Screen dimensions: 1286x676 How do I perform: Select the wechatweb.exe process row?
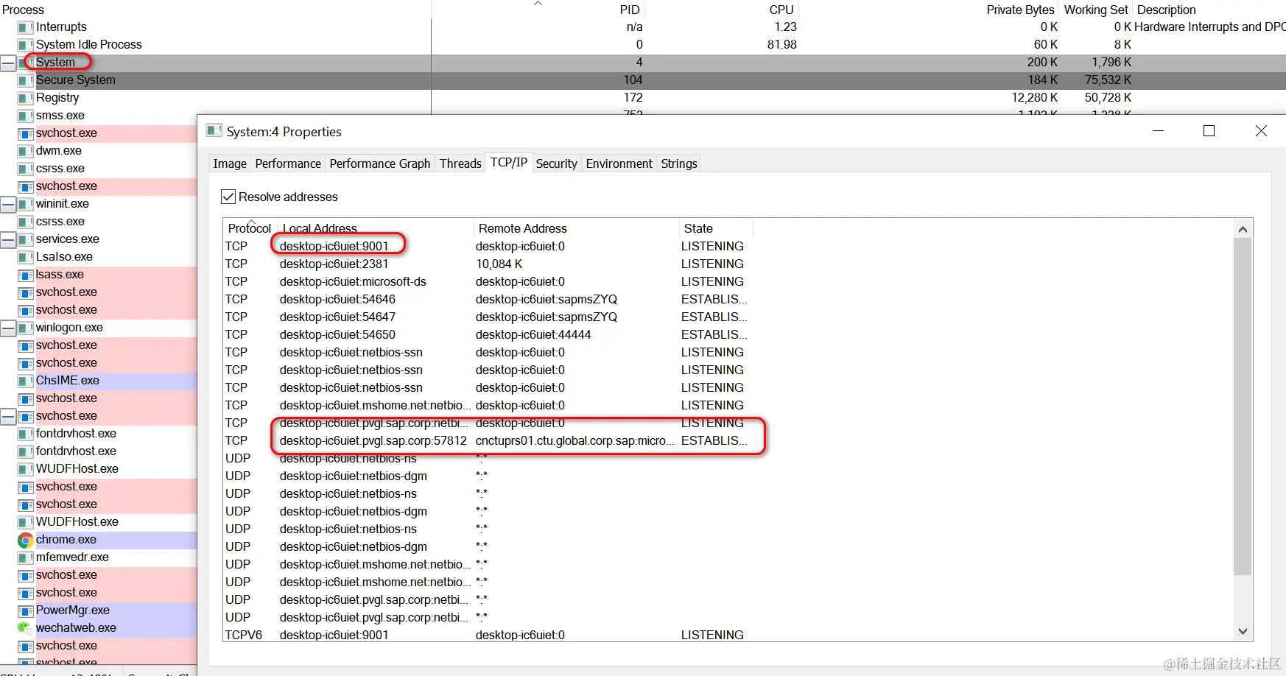pos(99,628)
